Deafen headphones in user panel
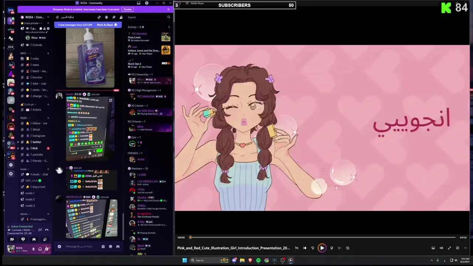Viewport: 473px width, 266px height. tap(40, 249)
